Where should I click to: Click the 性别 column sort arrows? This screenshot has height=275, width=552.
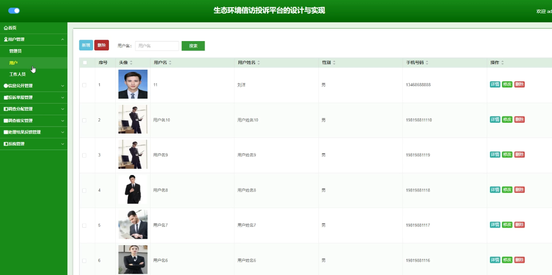coord(334,62)
